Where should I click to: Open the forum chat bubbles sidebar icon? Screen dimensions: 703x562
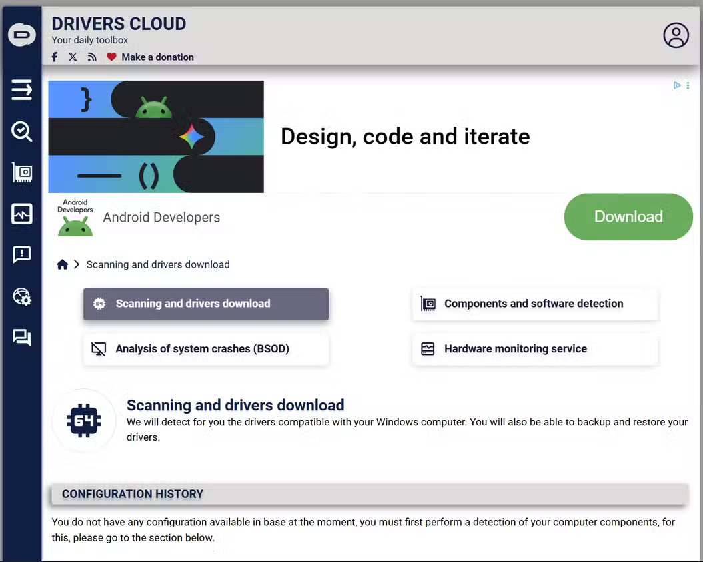click(21, 338)
